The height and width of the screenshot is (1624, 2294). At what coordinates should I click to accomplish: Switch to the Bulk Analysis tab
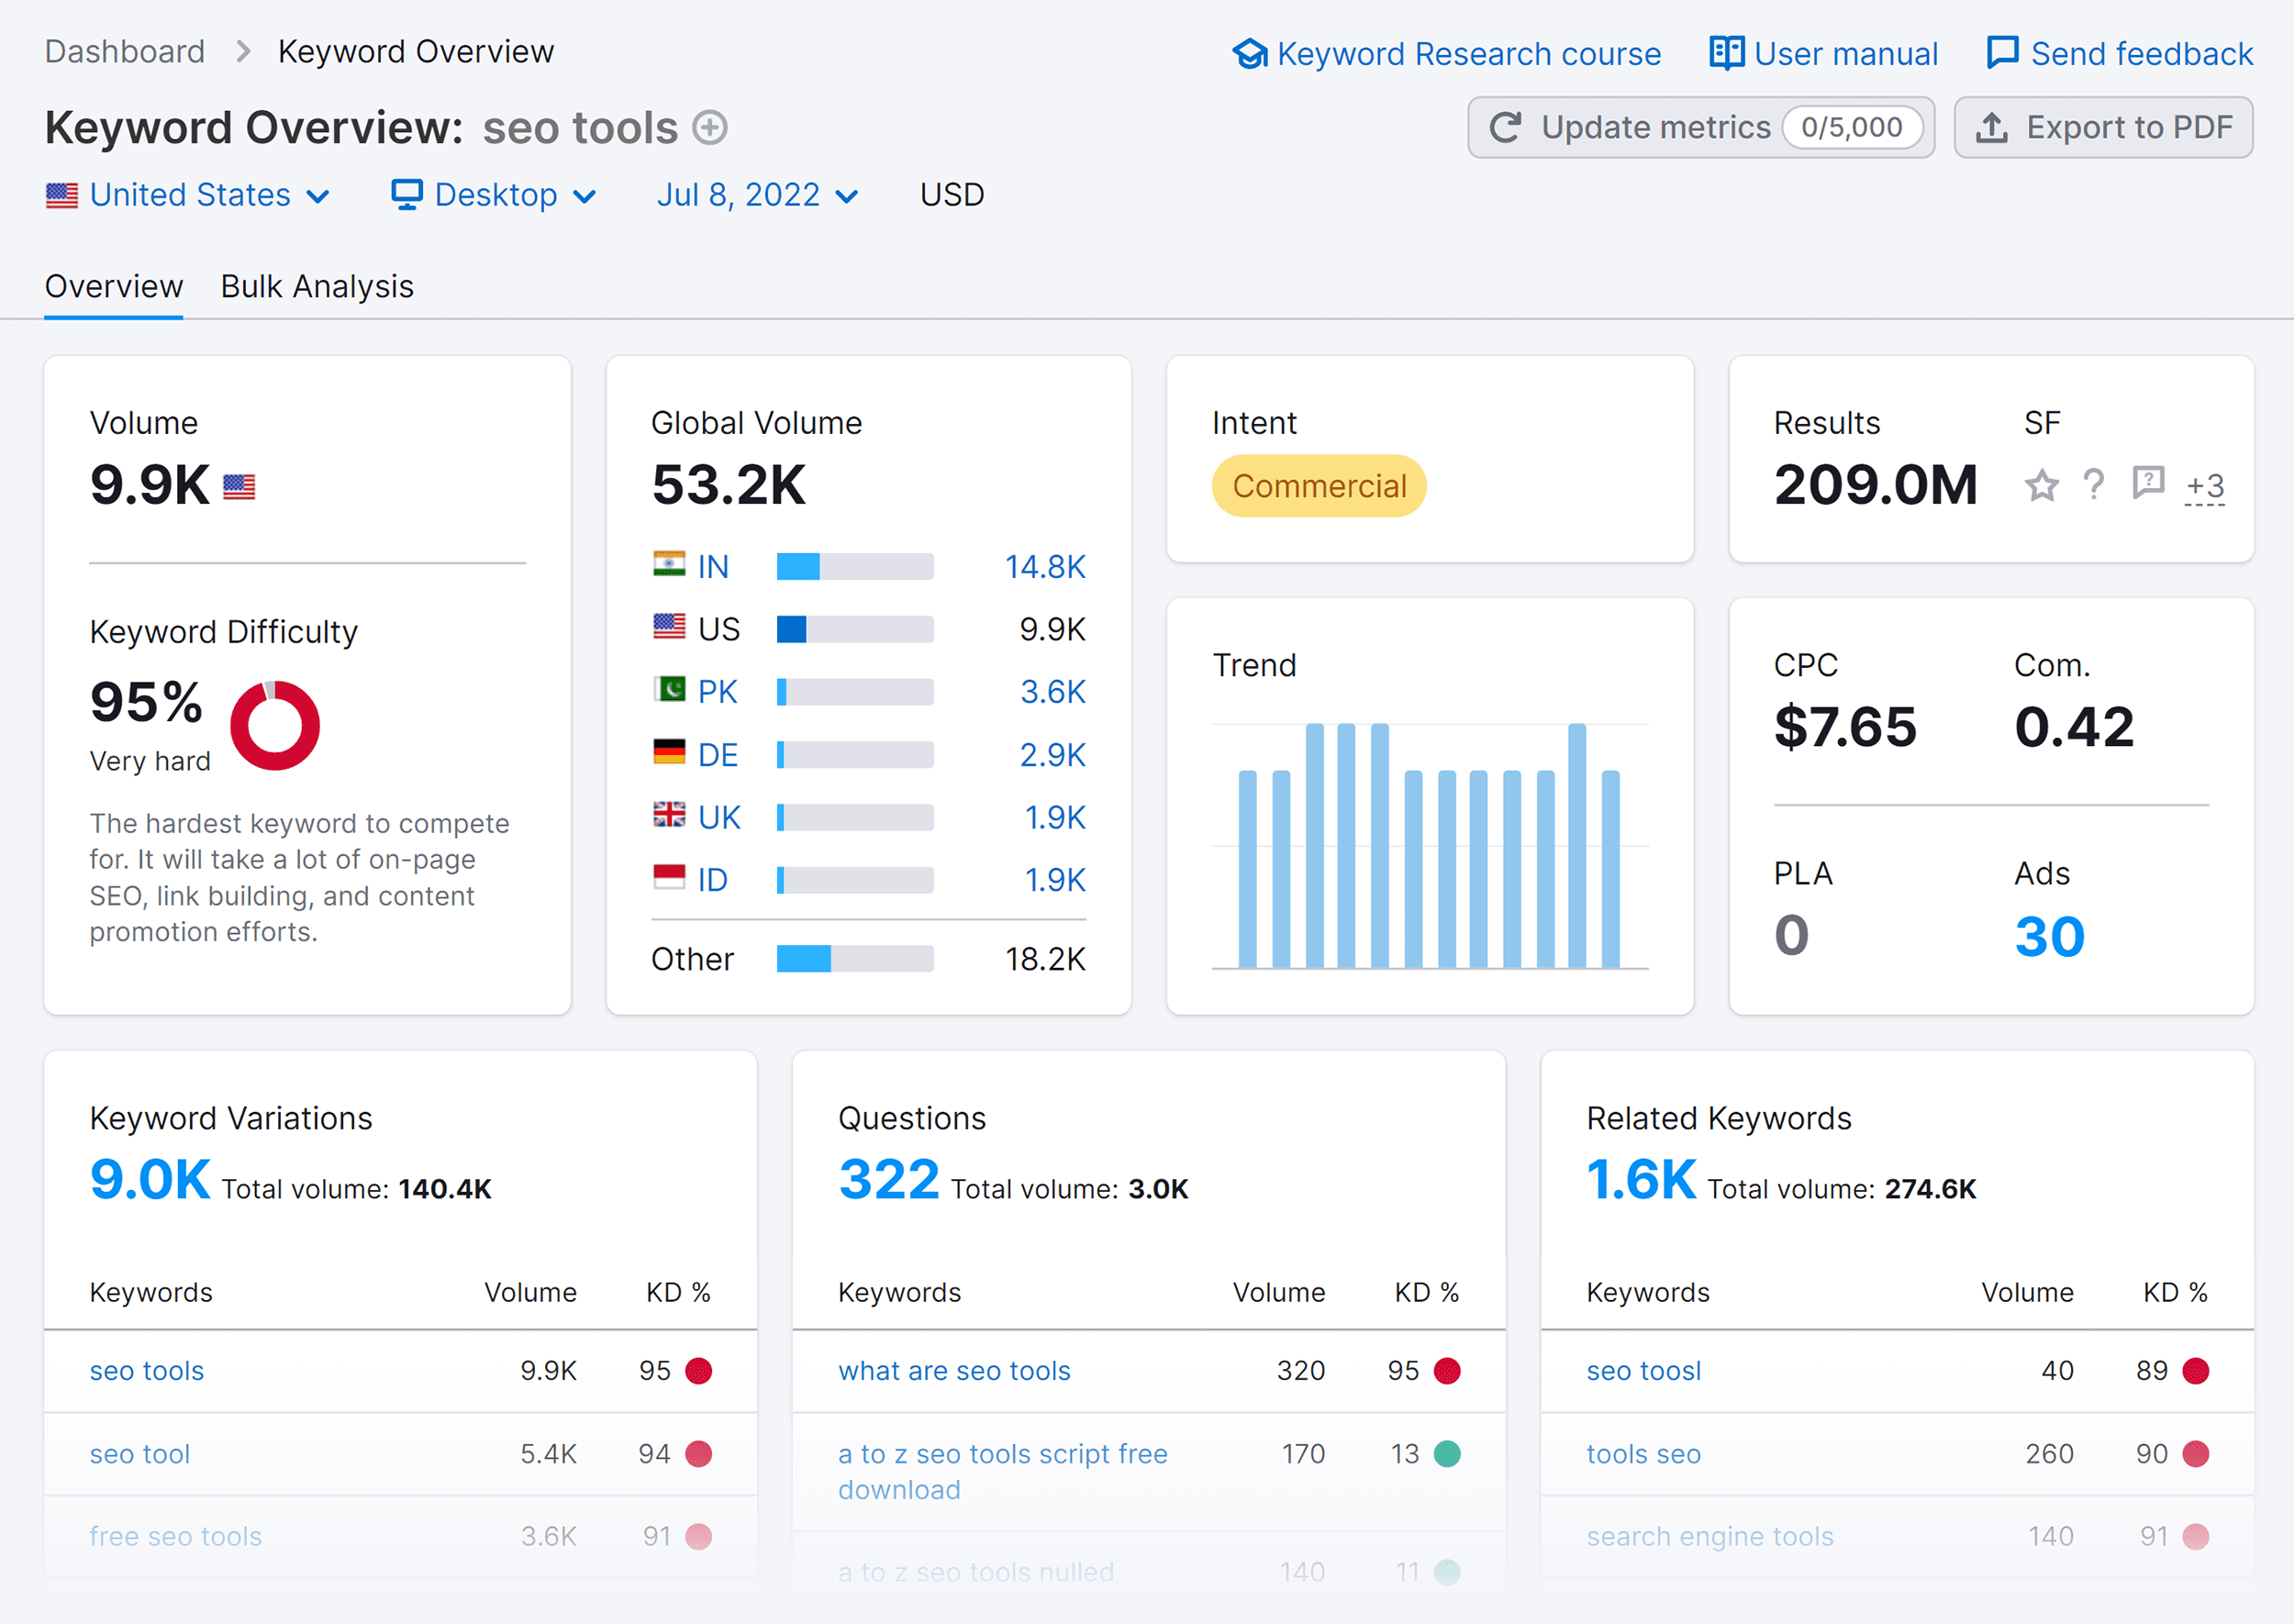pos(317,284)
